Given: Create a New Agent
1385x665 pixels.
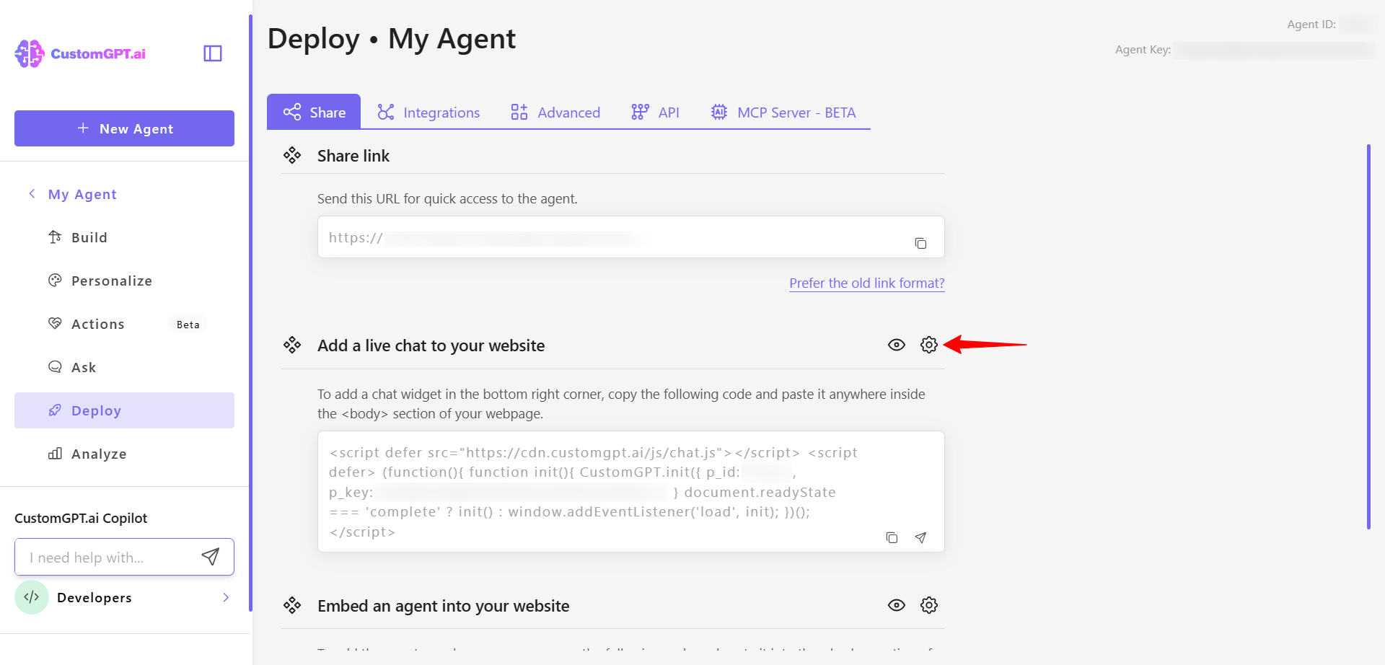Looking at the screenshot, I should tap(124, 128).
